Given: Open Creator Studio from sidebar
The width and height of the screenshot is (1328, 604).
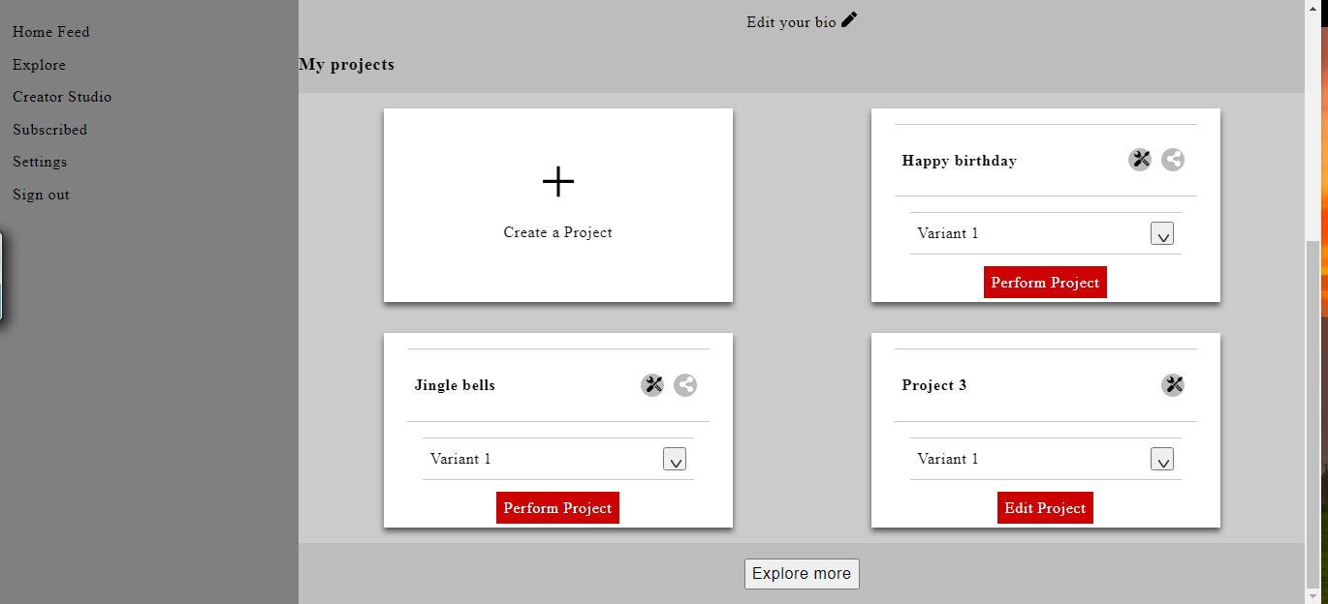Looking at the screenshot, I should (x=62, y=97).
